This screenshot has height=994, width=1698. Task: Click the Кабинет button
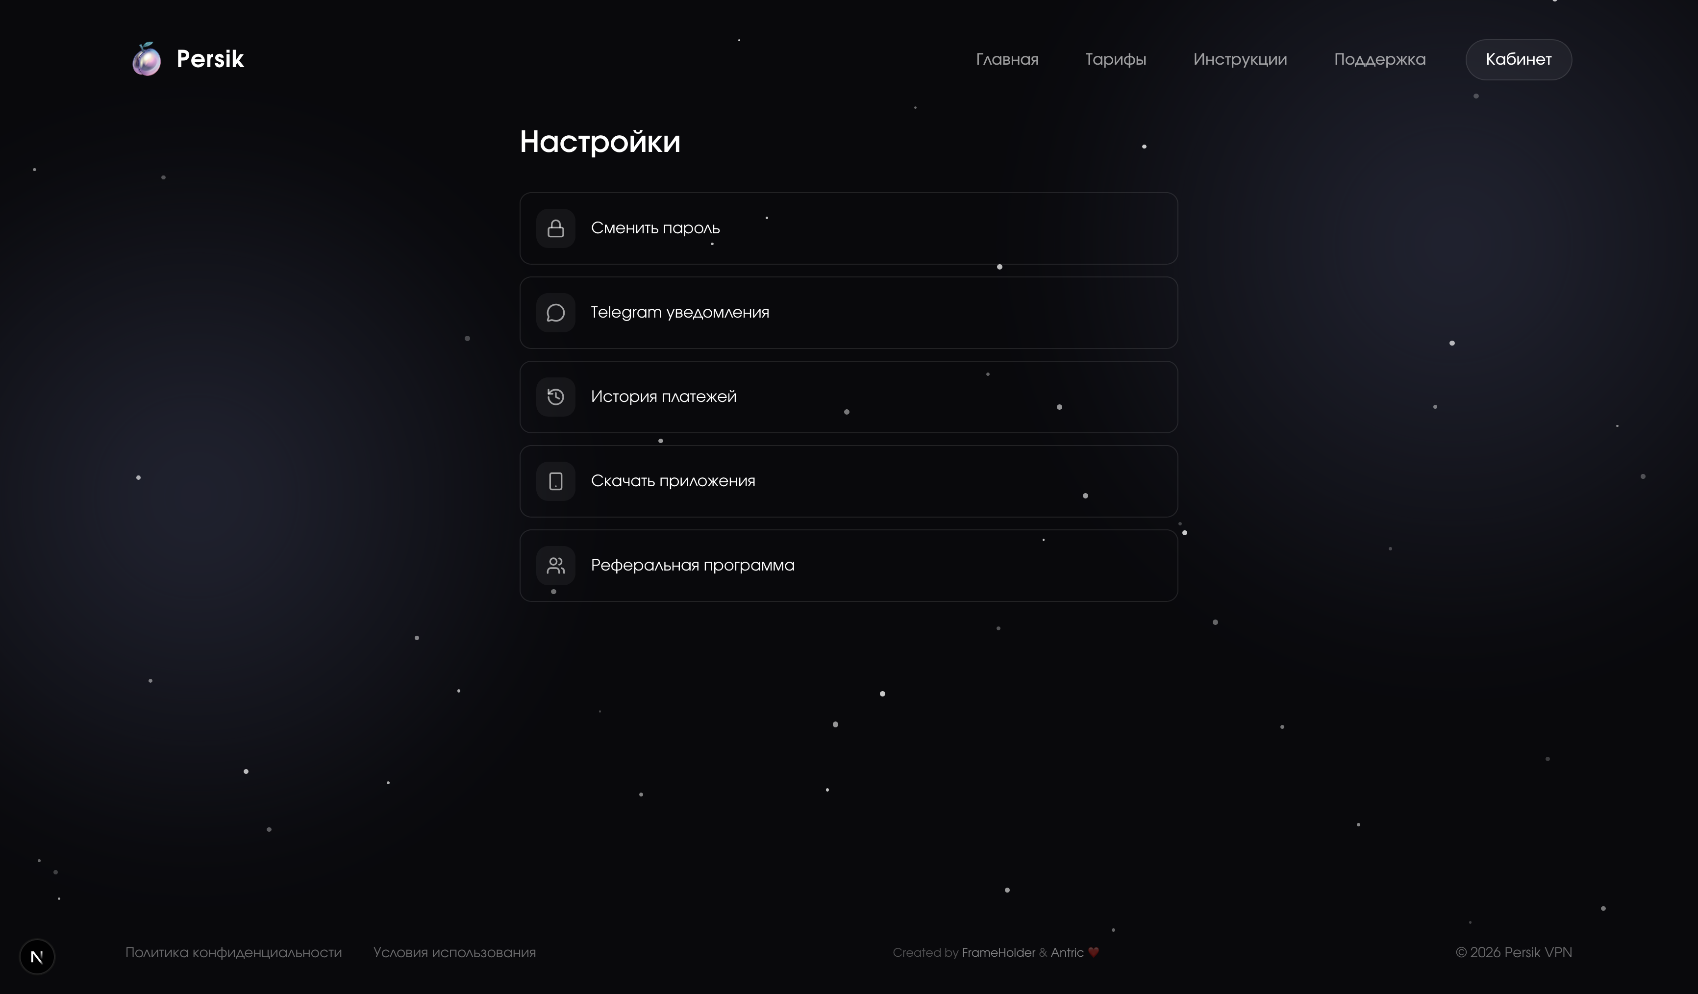(x=1518, y=59)
